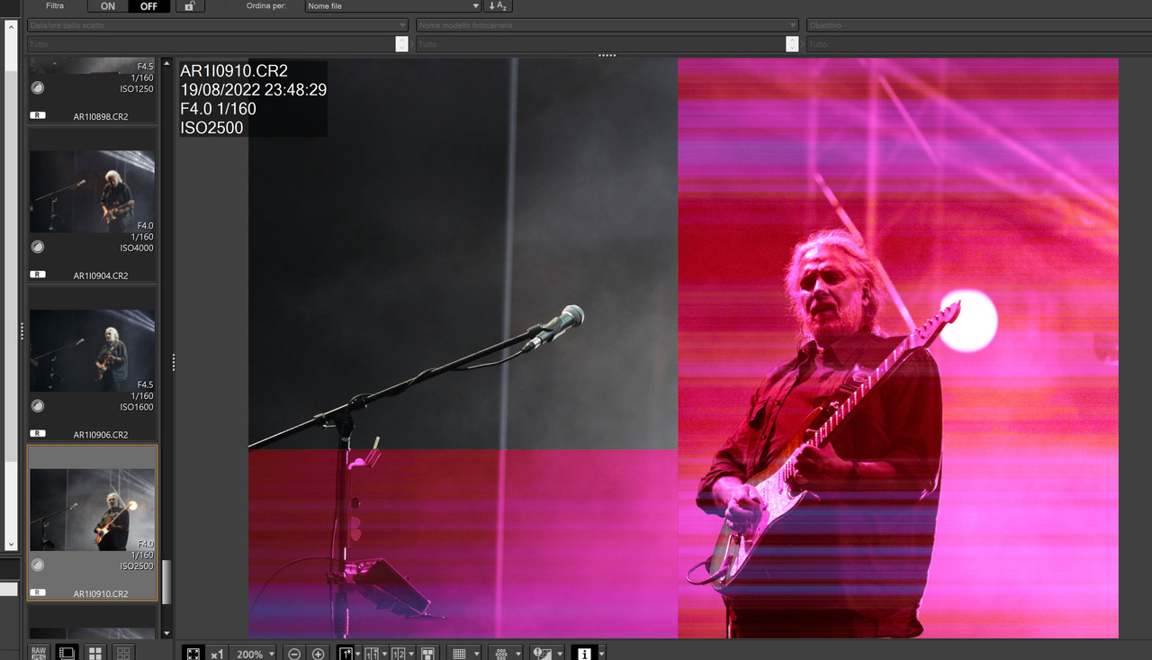The image size is (1152, 660).
Task: Expand the highlight/shadow warning options arrow
Action: [561, 654]
